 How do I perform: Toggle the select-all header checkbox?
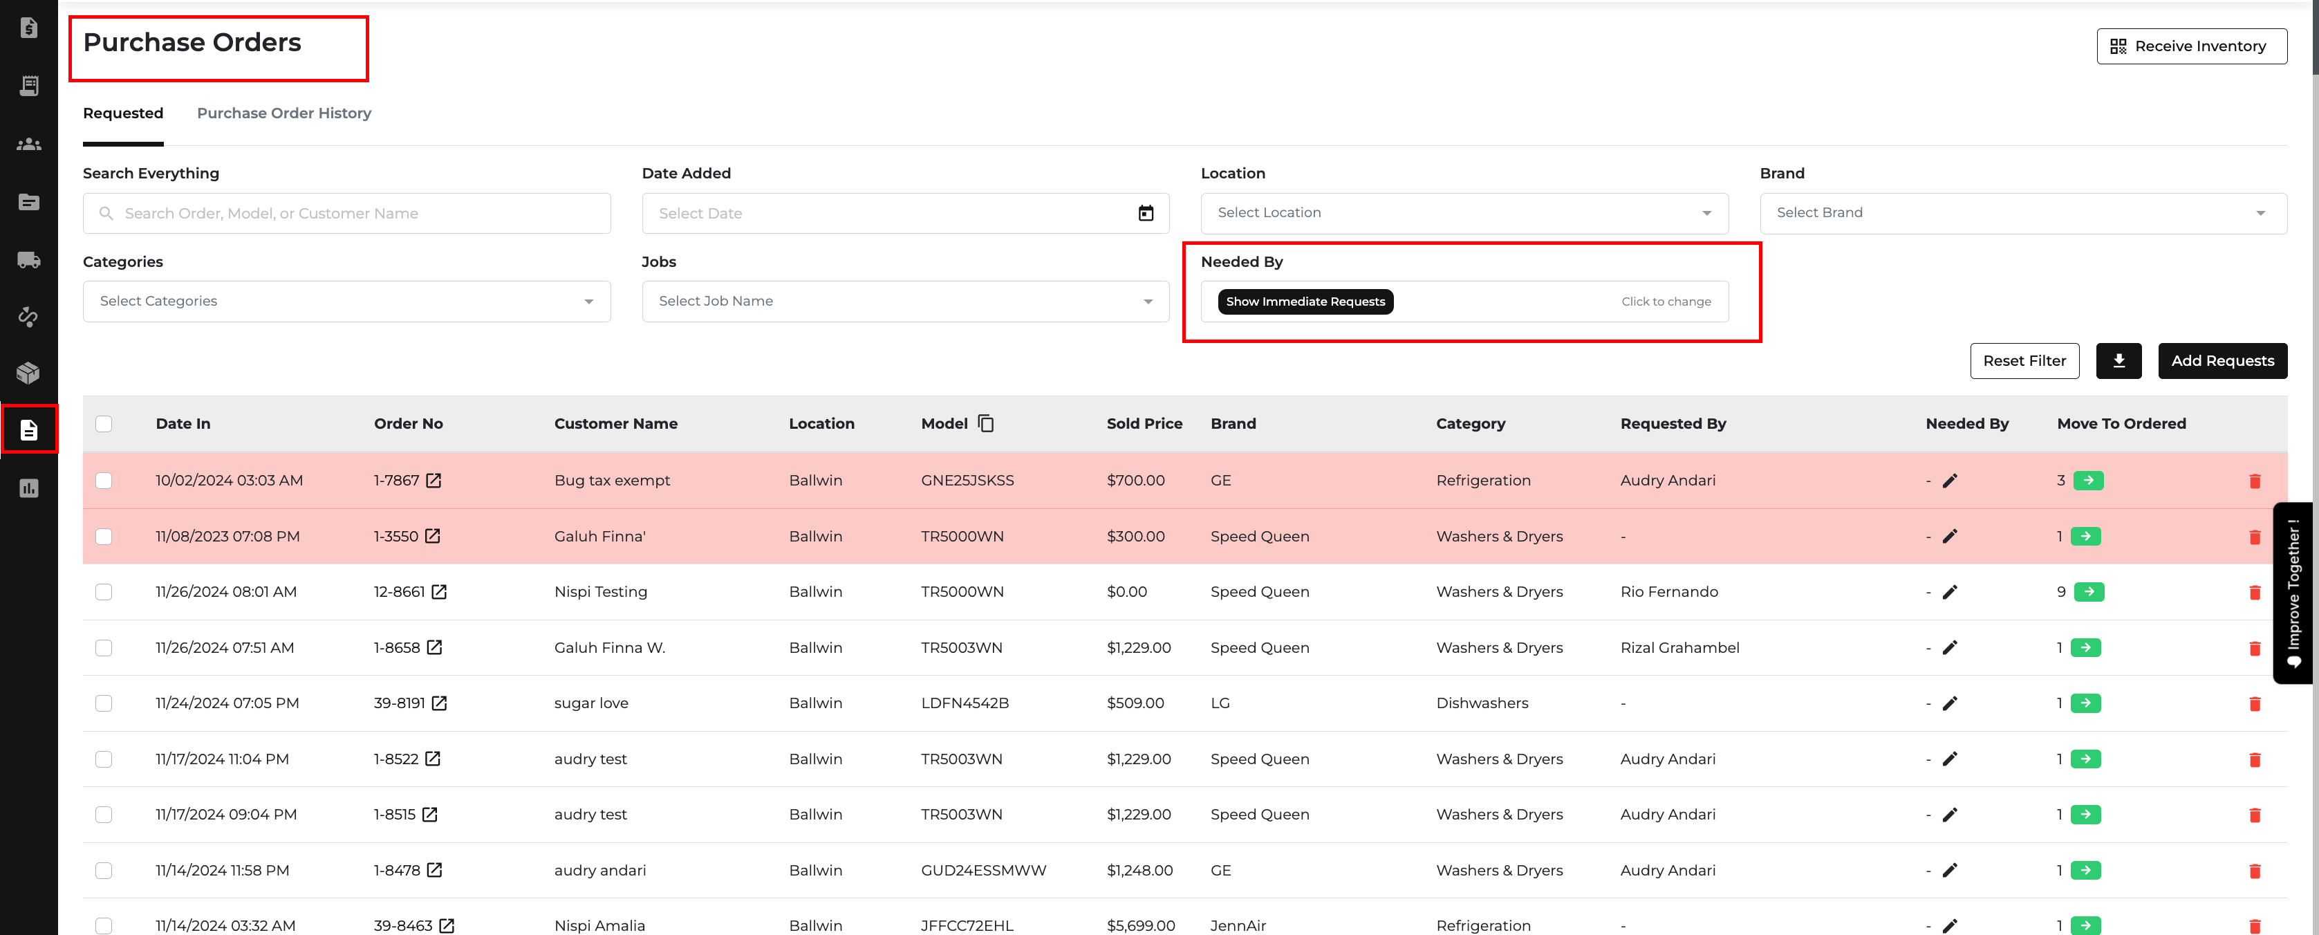click(104, 423)
